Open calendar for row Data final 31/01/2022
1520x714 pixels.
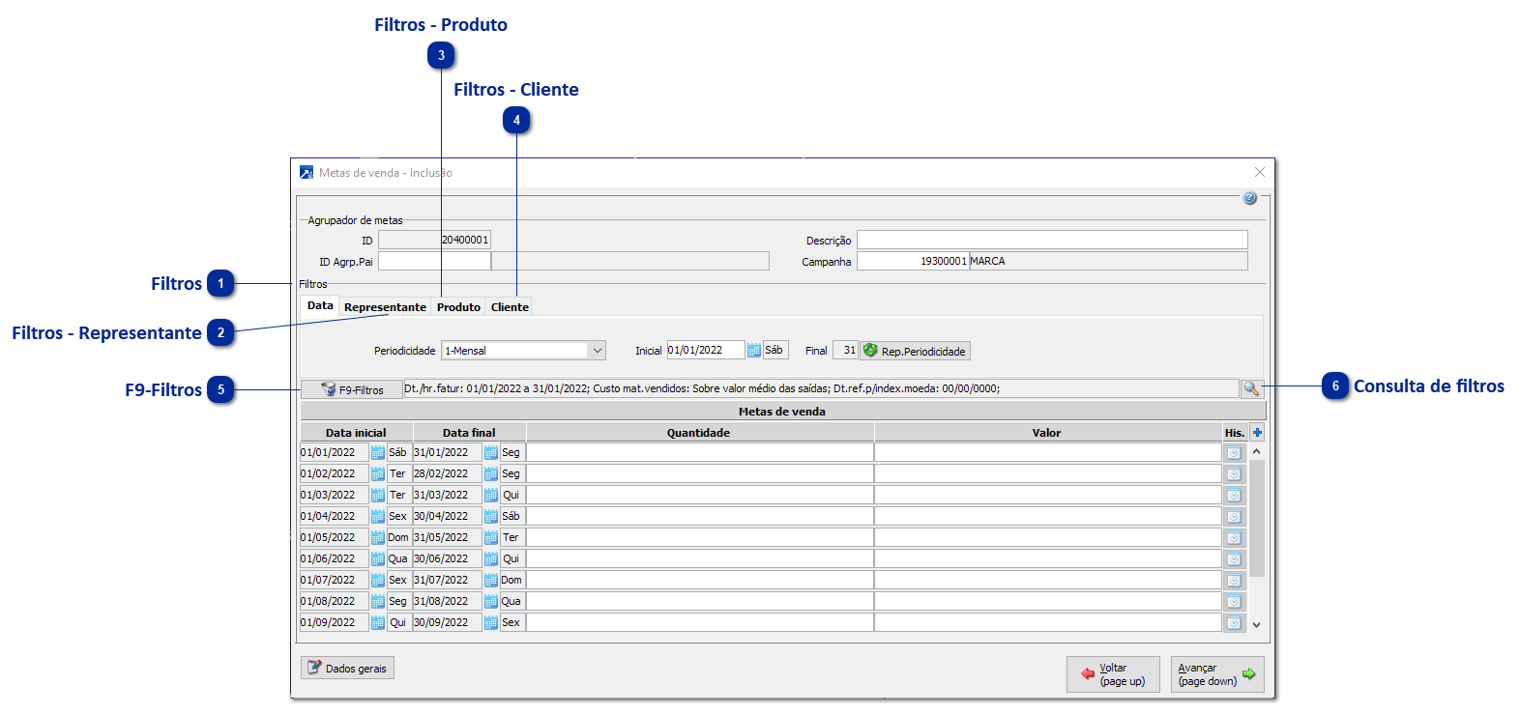pyautogui.click(x=491, y=452)
